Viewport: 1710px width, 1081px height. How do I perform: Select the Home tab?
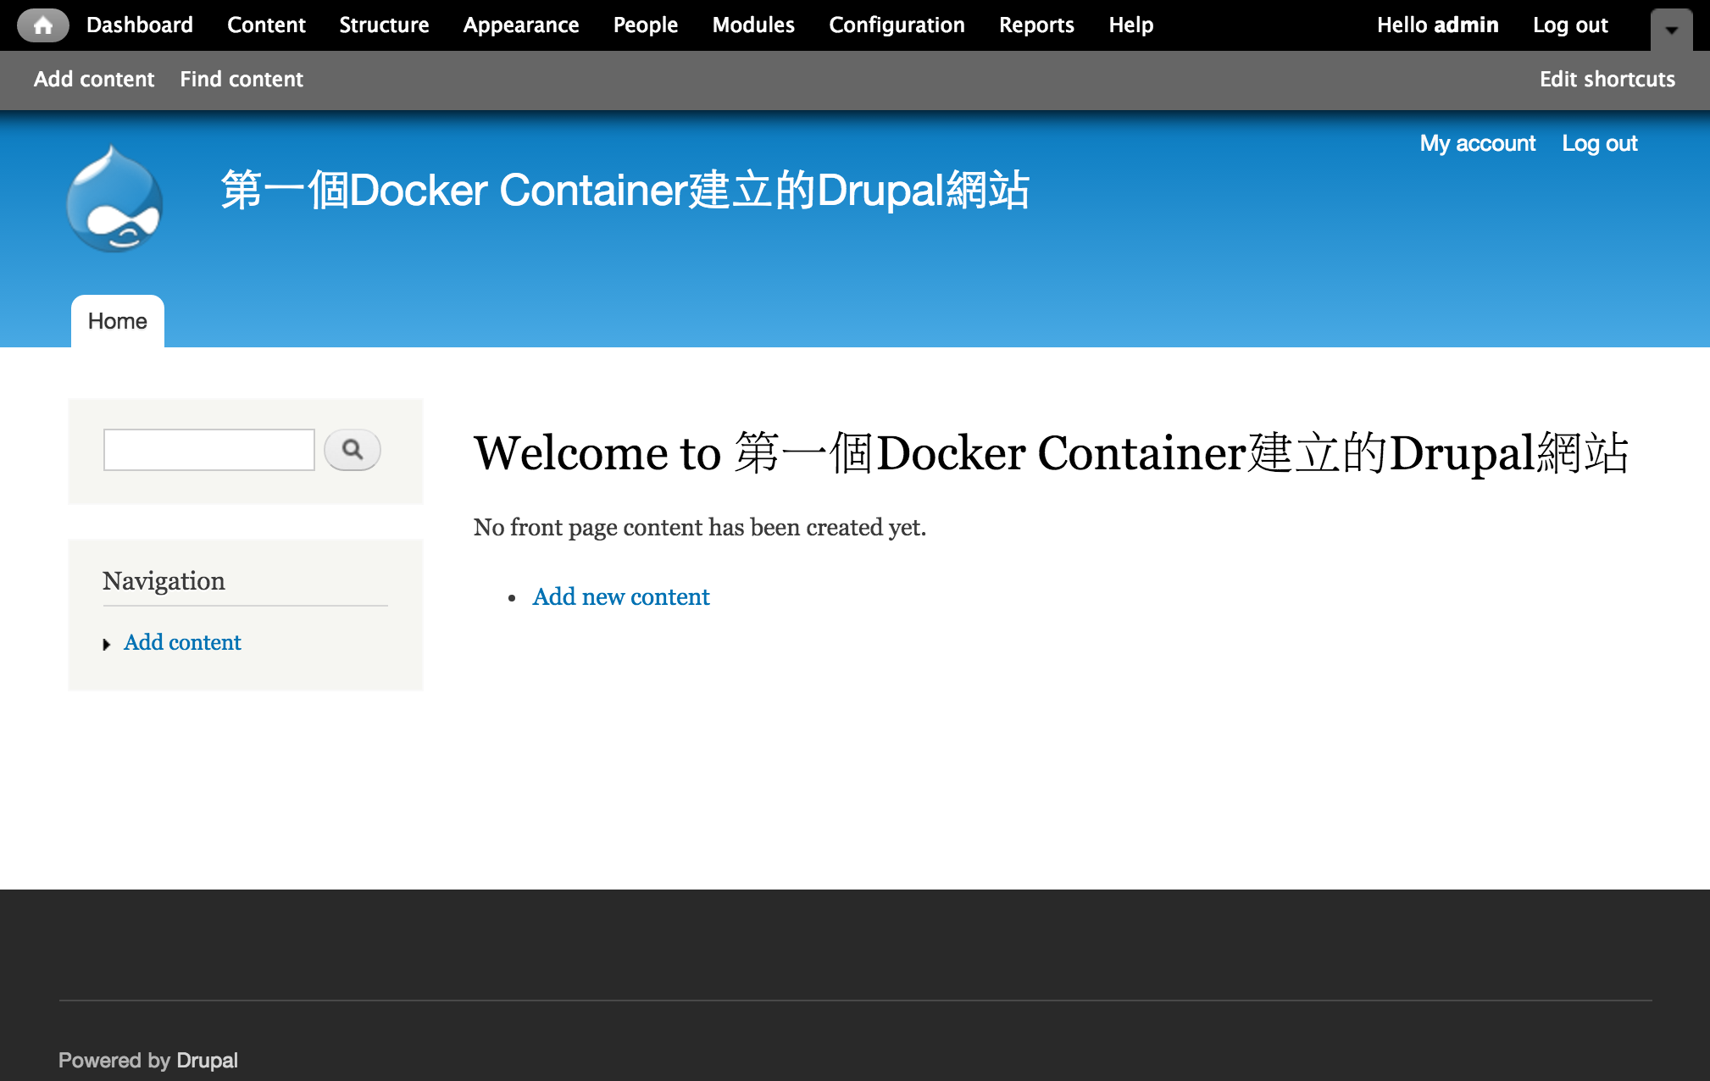pyautogui.click(x=118, y=321)
